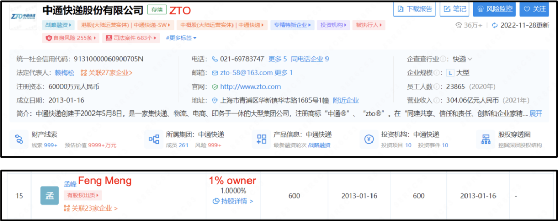Open http://www.zto.com website link
Viewport: 558px width, 221px height.
(x=250, y=86)
